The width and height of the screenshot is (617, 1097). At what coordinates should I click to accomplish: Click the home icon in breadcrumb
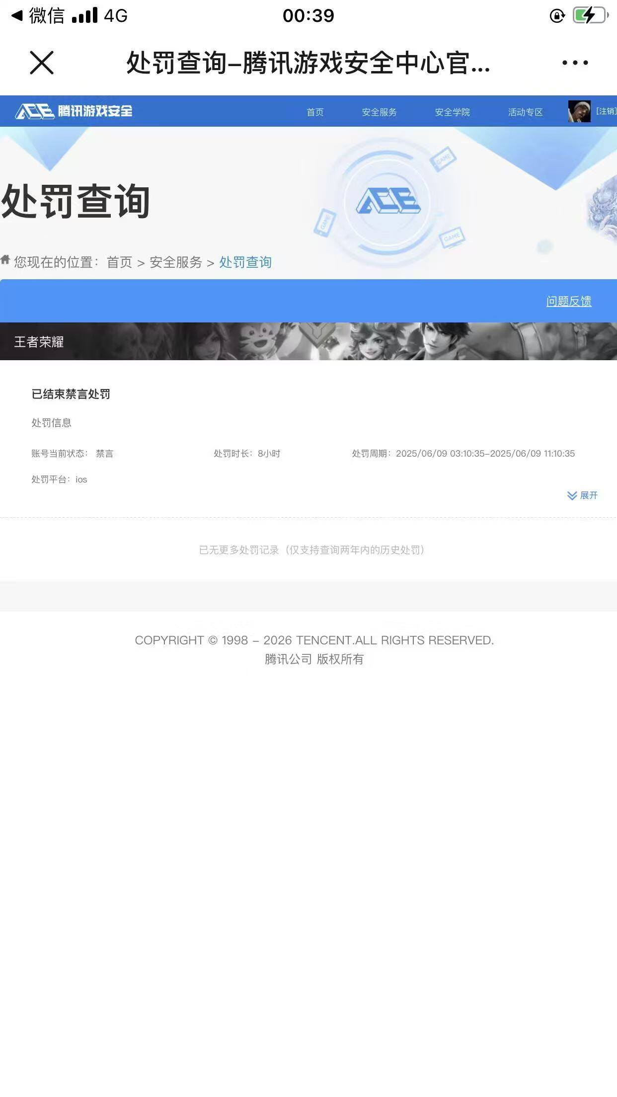[x=5, y=259]
